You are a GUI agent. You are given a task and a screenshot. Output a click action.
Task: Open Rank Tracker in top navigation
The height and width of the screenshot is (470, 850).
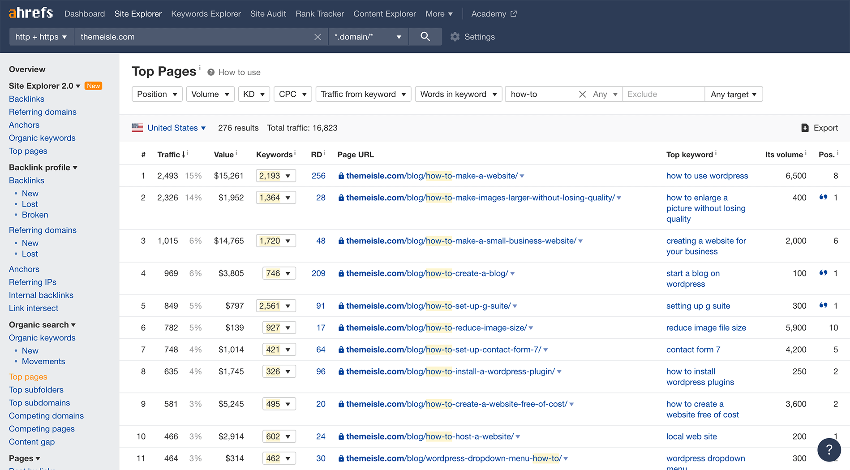320,14
